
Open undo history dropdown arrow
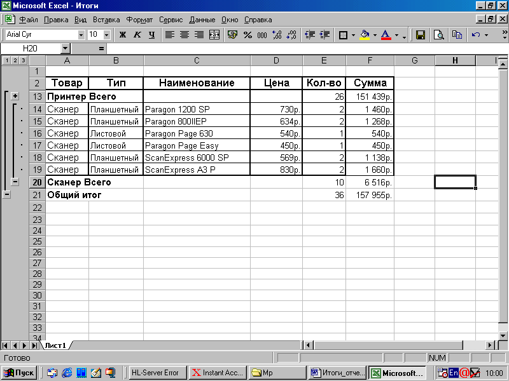click(486, 35)
